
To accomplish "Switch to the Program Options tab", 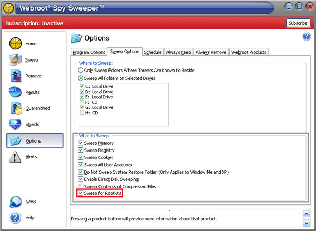I will (x=89, y=52).
